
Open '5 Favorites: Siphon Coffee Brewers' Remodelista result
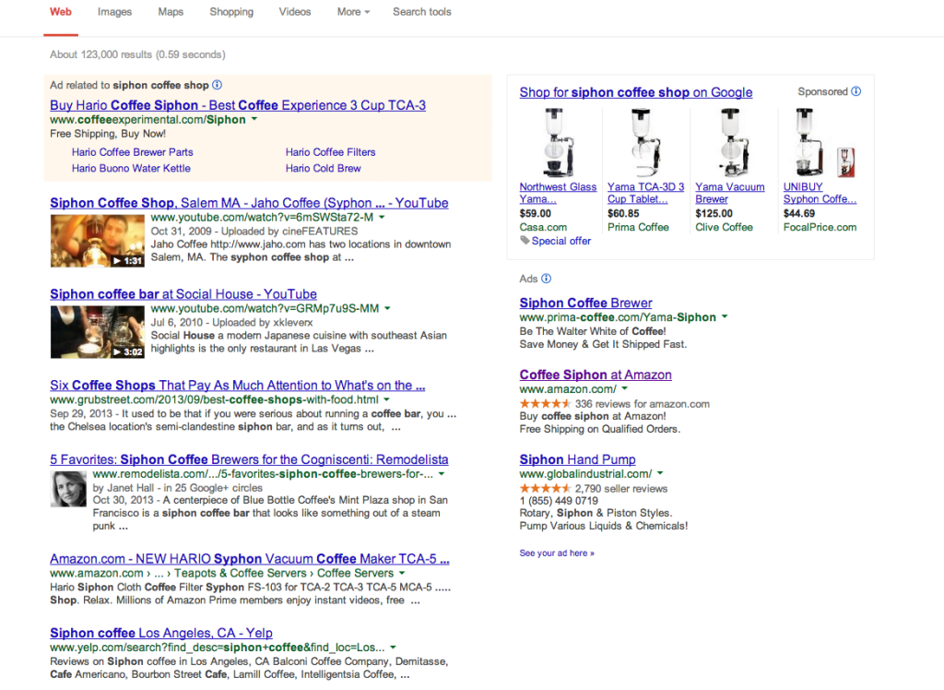(249, 459)
